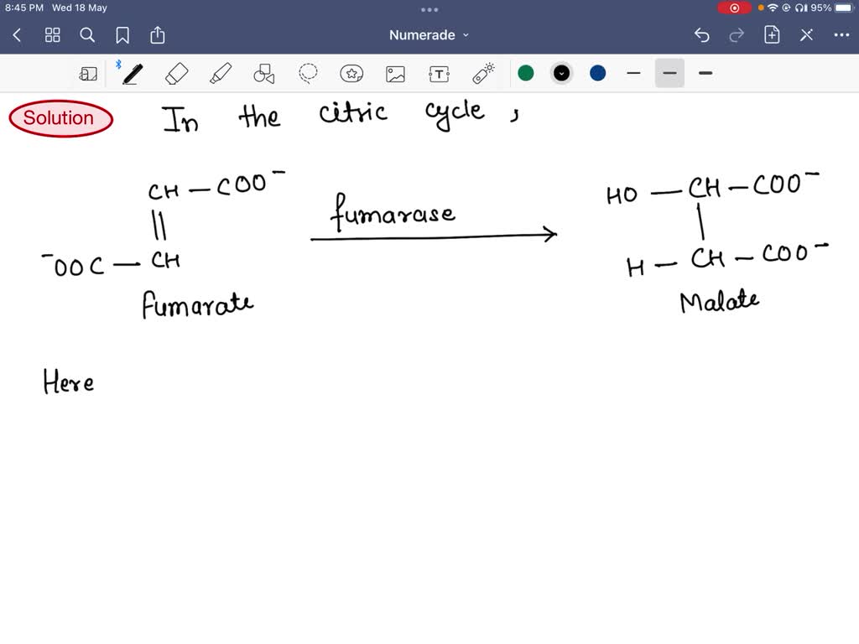Activate the Laser pointer tool
Screen dimensions: 859x644
[x=483, y=74]
